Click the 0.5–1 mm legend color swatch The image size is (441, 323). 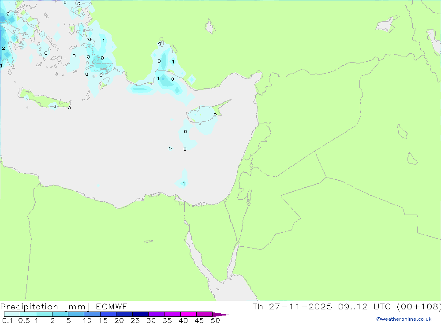pos(28,314)
